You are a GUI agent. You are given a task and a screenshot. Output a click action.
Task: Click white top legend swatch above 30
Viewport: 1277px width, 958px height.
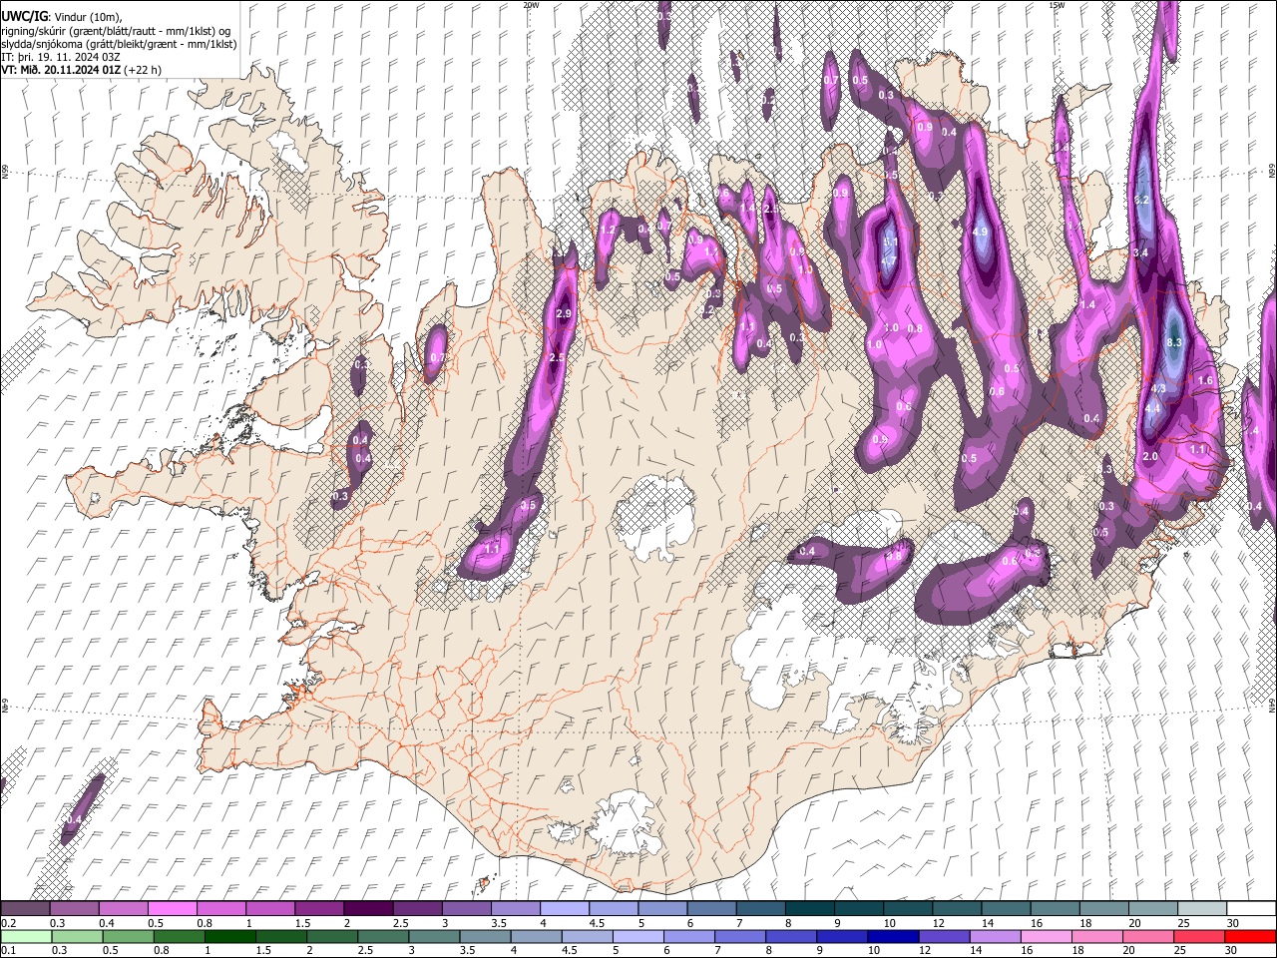coord(1250,909)
